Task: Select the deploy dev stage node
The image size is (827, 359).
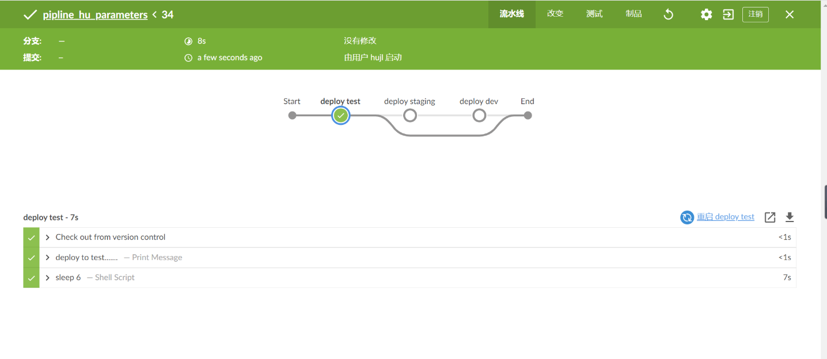Action: (x=479, y=116)
